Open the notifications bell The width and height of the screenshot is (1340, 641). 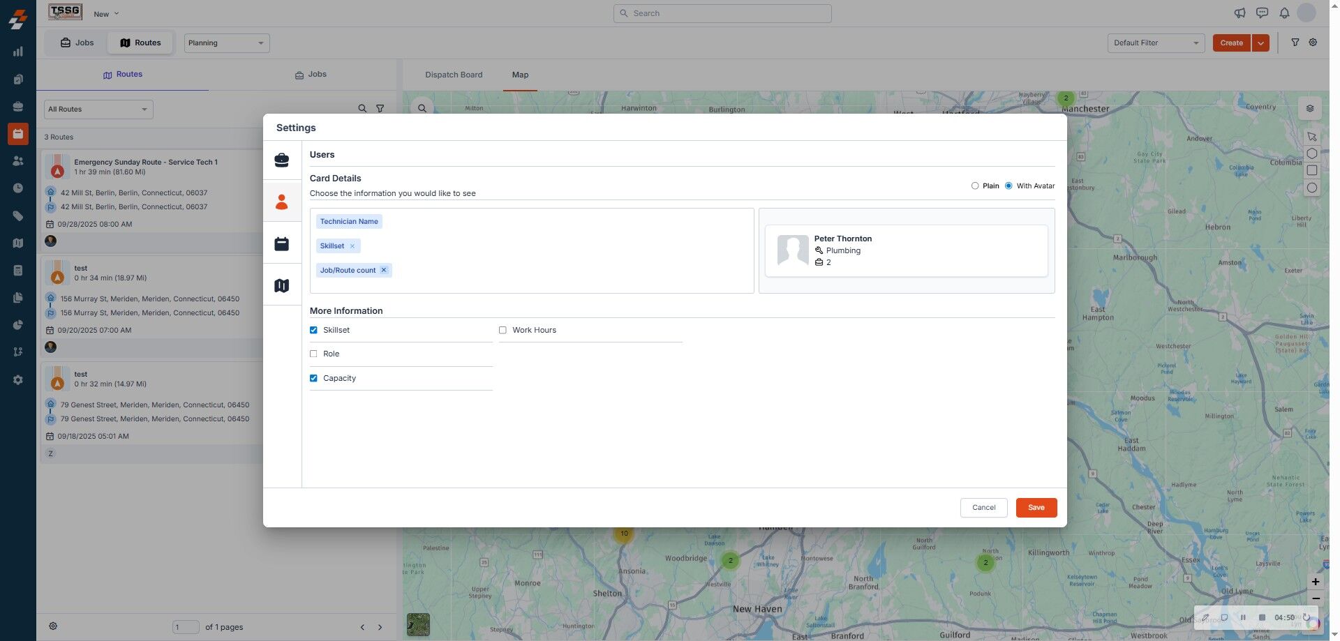point(1284,13)
